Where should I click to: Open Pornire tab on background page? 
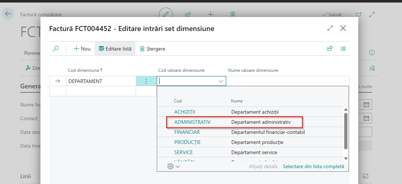tap(32, 53)
